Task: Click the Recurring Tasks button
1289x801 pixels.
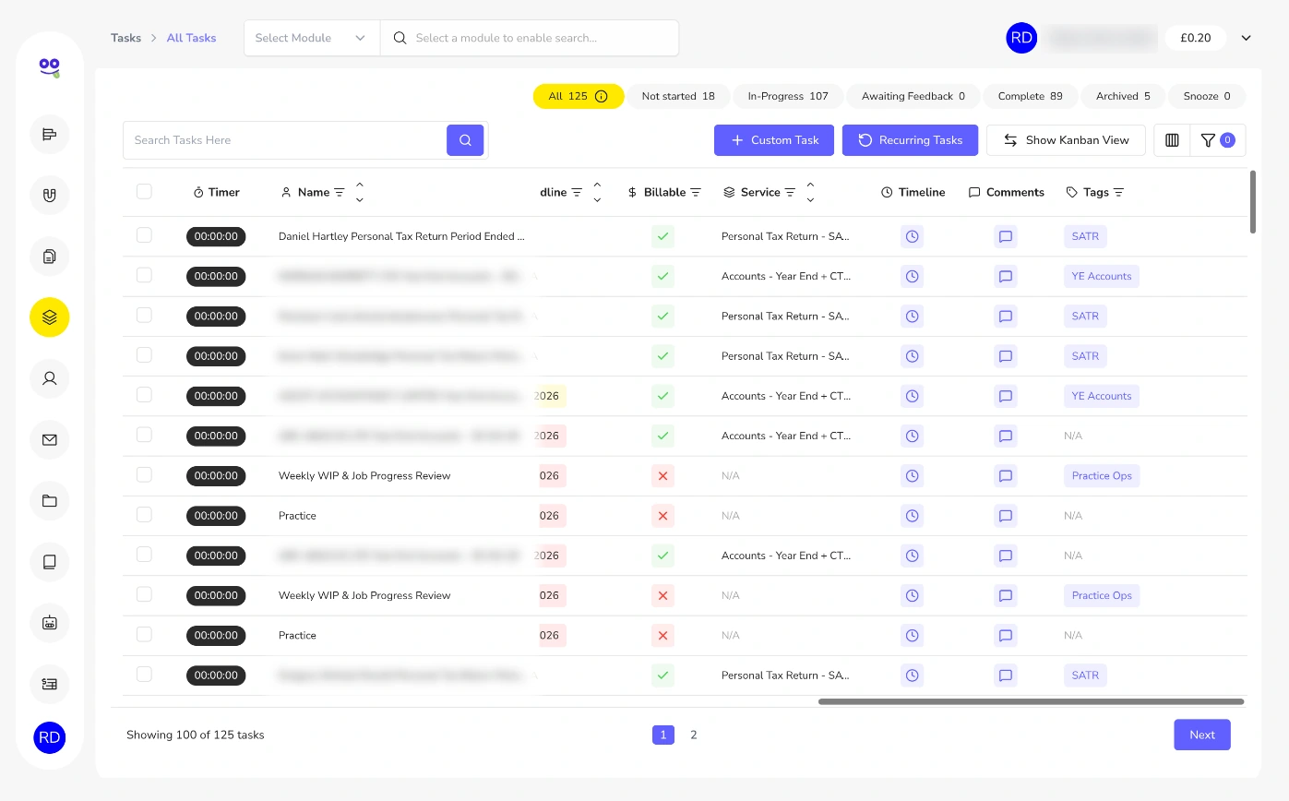Action: click(910, 140)
